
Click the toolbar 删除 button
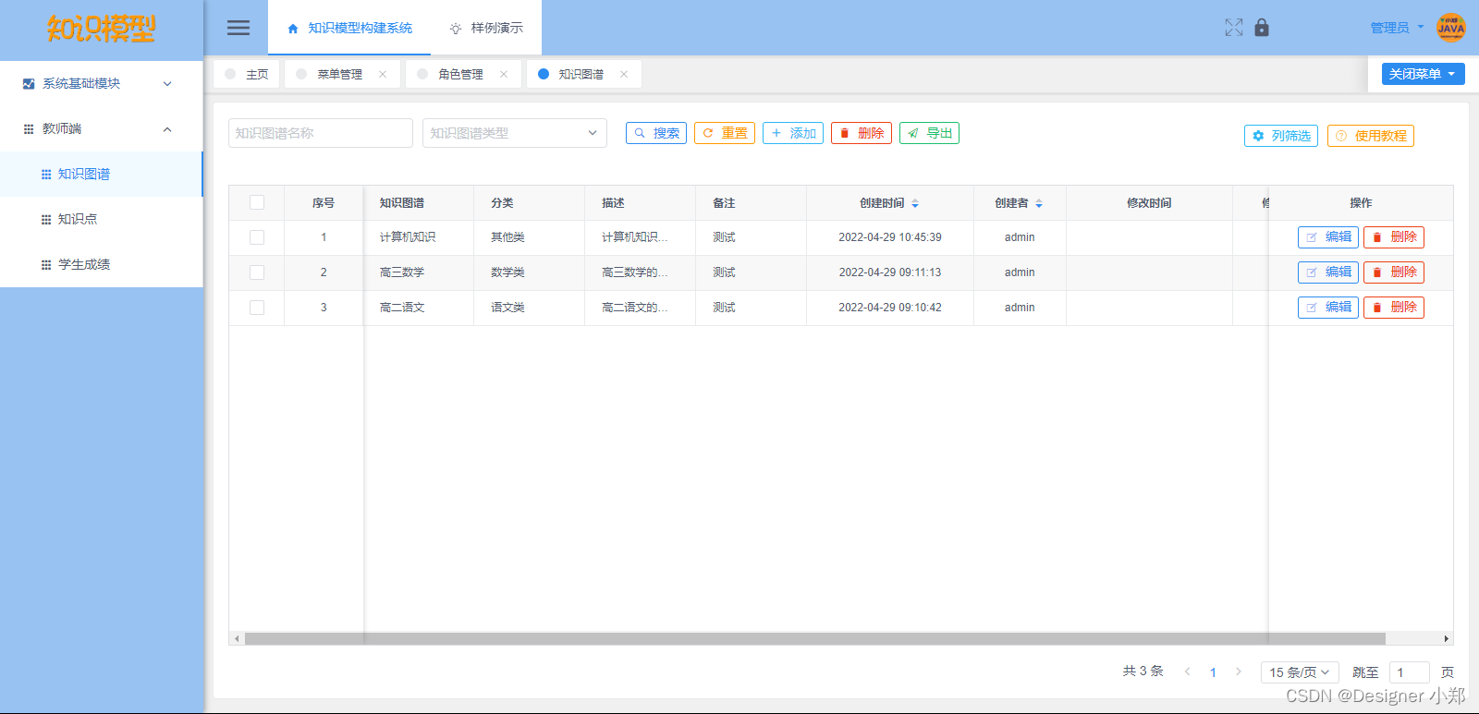coord(862,133)
